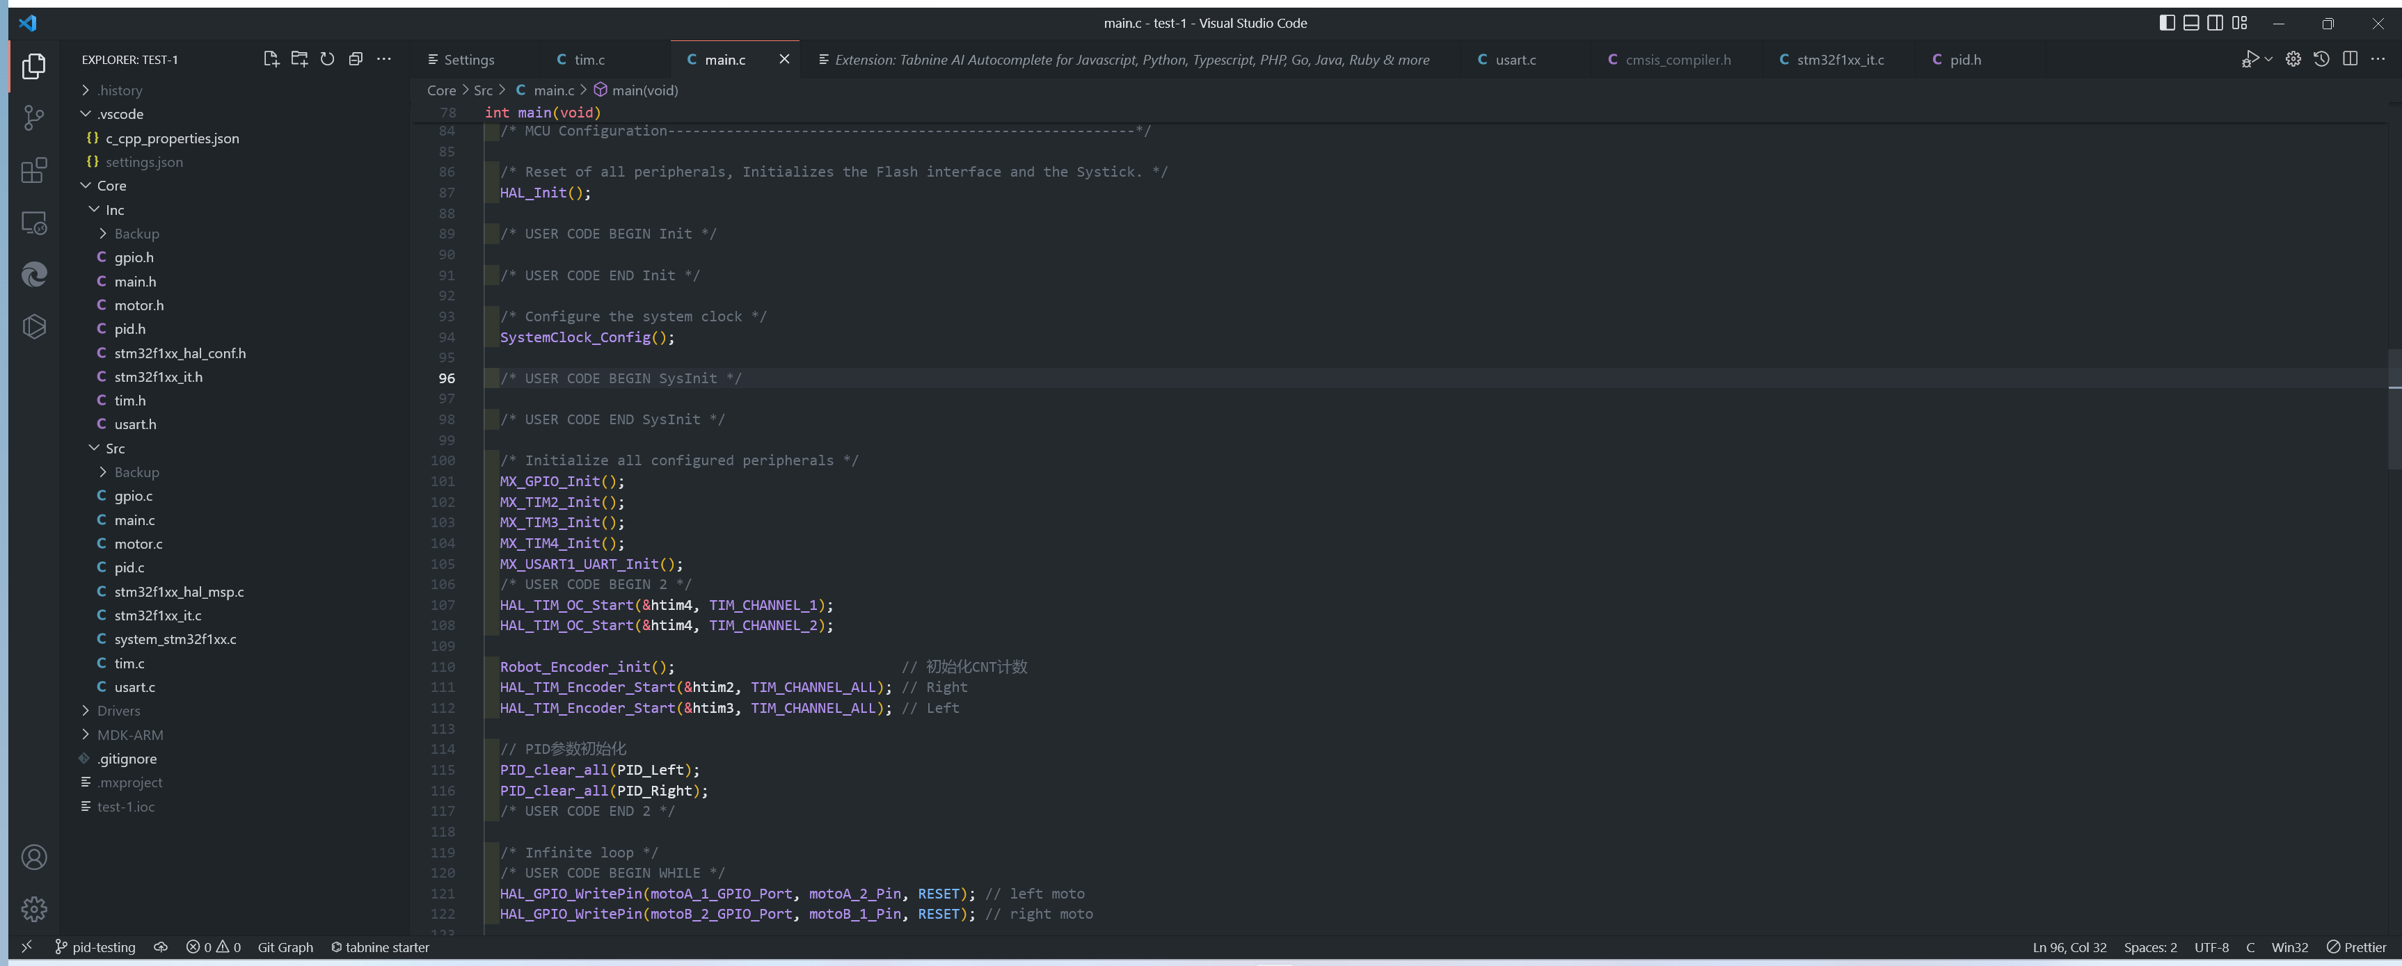Switch to the tim.c tab

pyautogui.click(x=589, y=60)
